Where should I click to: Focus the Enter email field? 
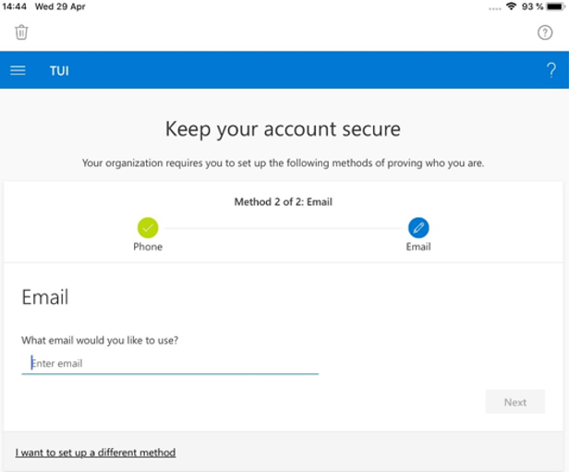coord(170,364)
